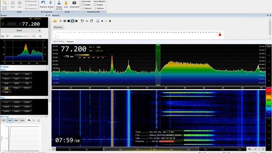The image size is (272, 153).
Task: Set AGC to Med
Action: (16, 120)
